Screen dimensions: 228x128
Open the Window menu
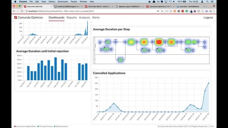point(83,1)
